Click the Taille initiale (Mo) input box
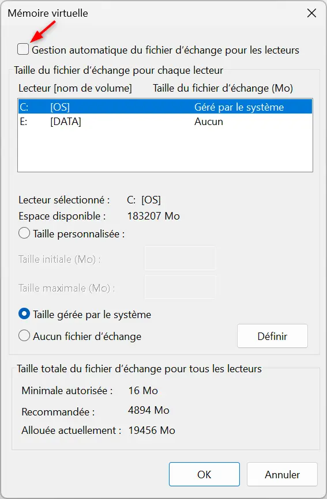 [180, 258]
